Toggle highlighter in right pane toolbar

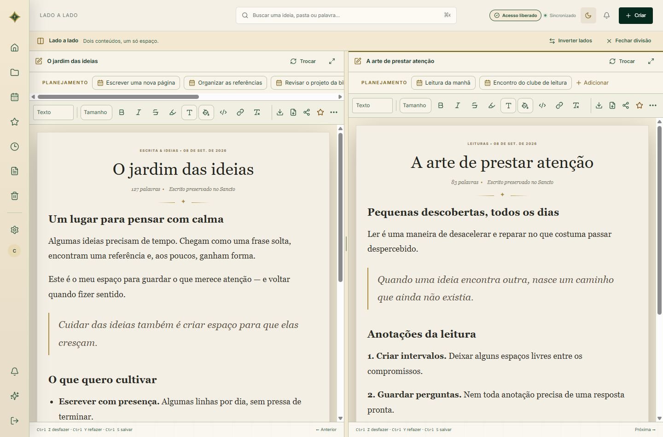(x=492, y=105)
